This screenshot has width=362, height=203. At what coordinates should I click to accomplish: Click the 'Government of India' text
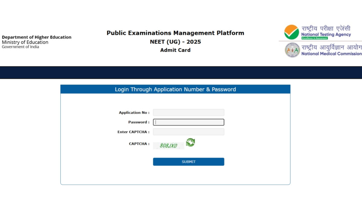tap(21, 47)
